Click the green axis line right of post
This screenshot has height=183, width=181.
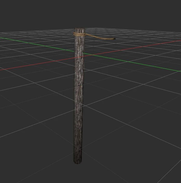pos(130,62)
